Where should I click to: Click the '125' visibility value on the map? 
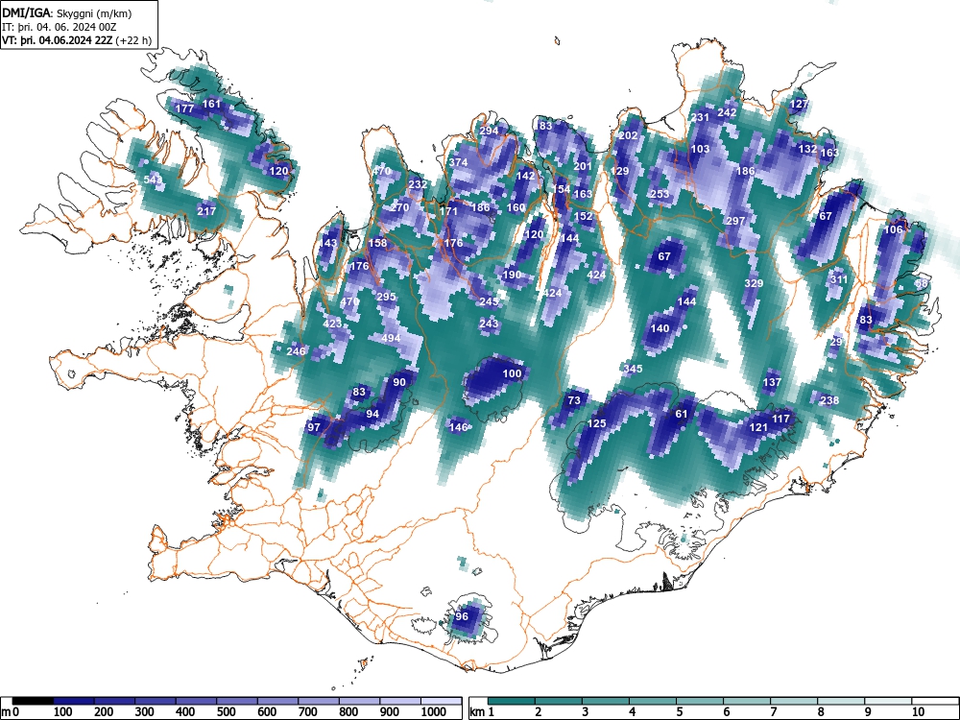pos(596,423)
